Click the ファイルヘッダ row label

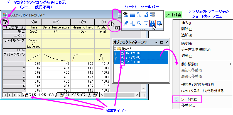[x=14, y=43]
